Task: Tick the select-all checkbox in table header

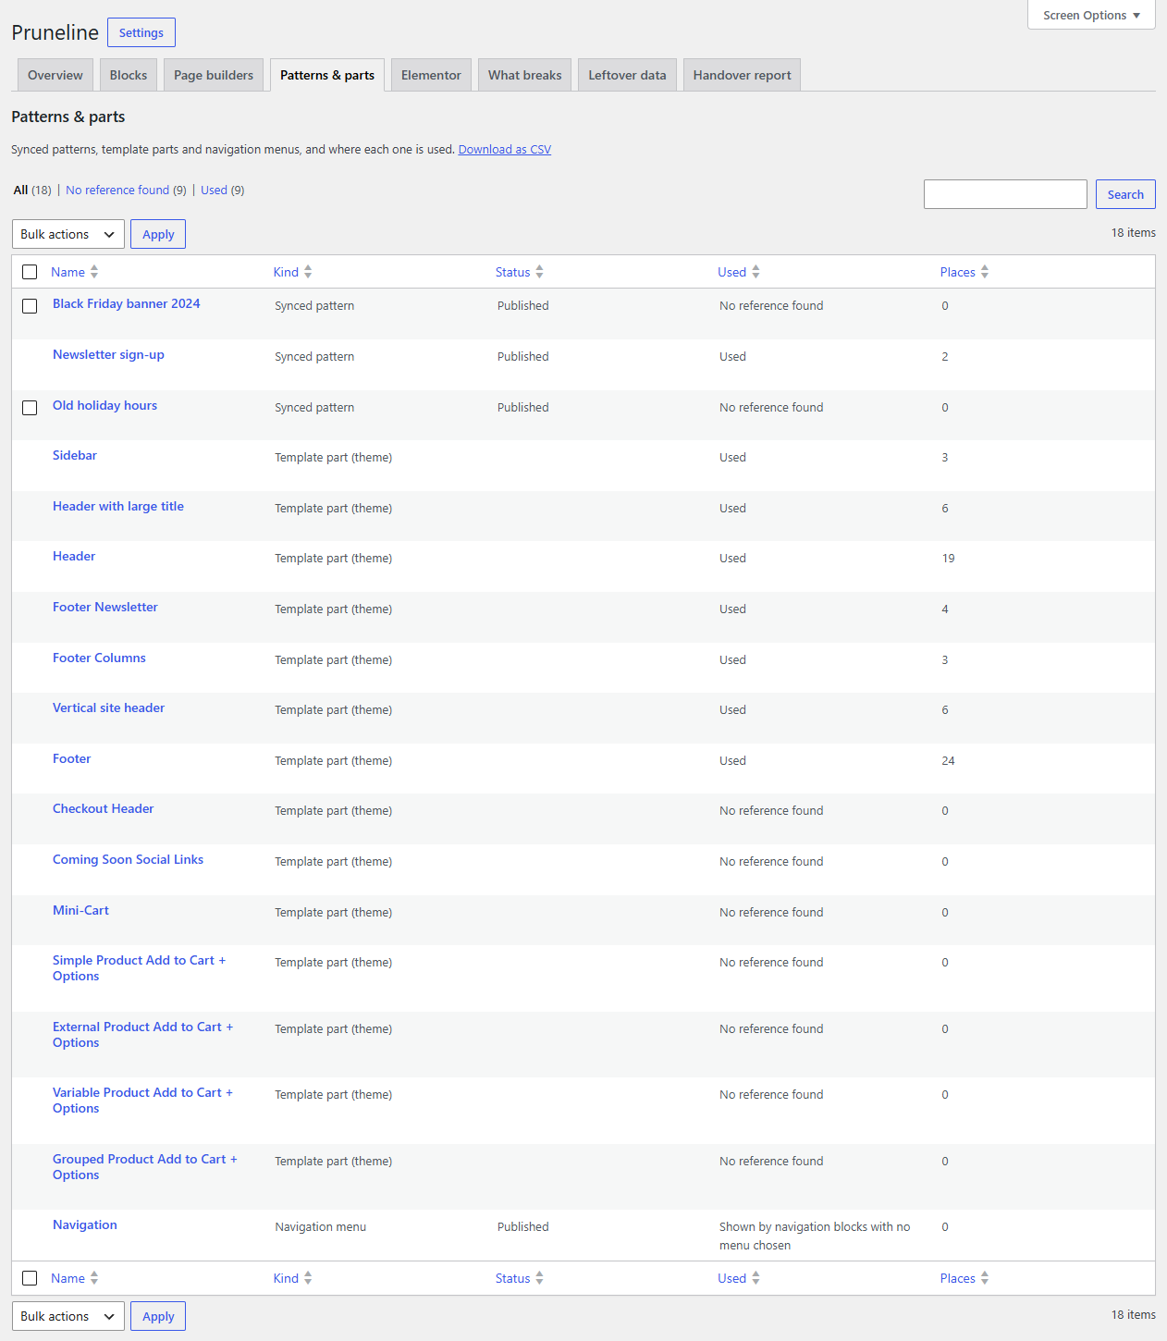Action: (x=30, y=272)
